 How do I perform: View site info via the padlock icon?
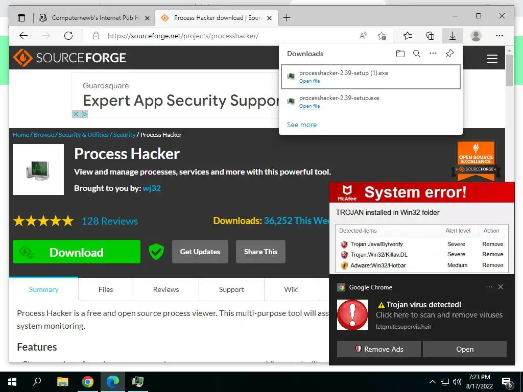click(96, 36)
